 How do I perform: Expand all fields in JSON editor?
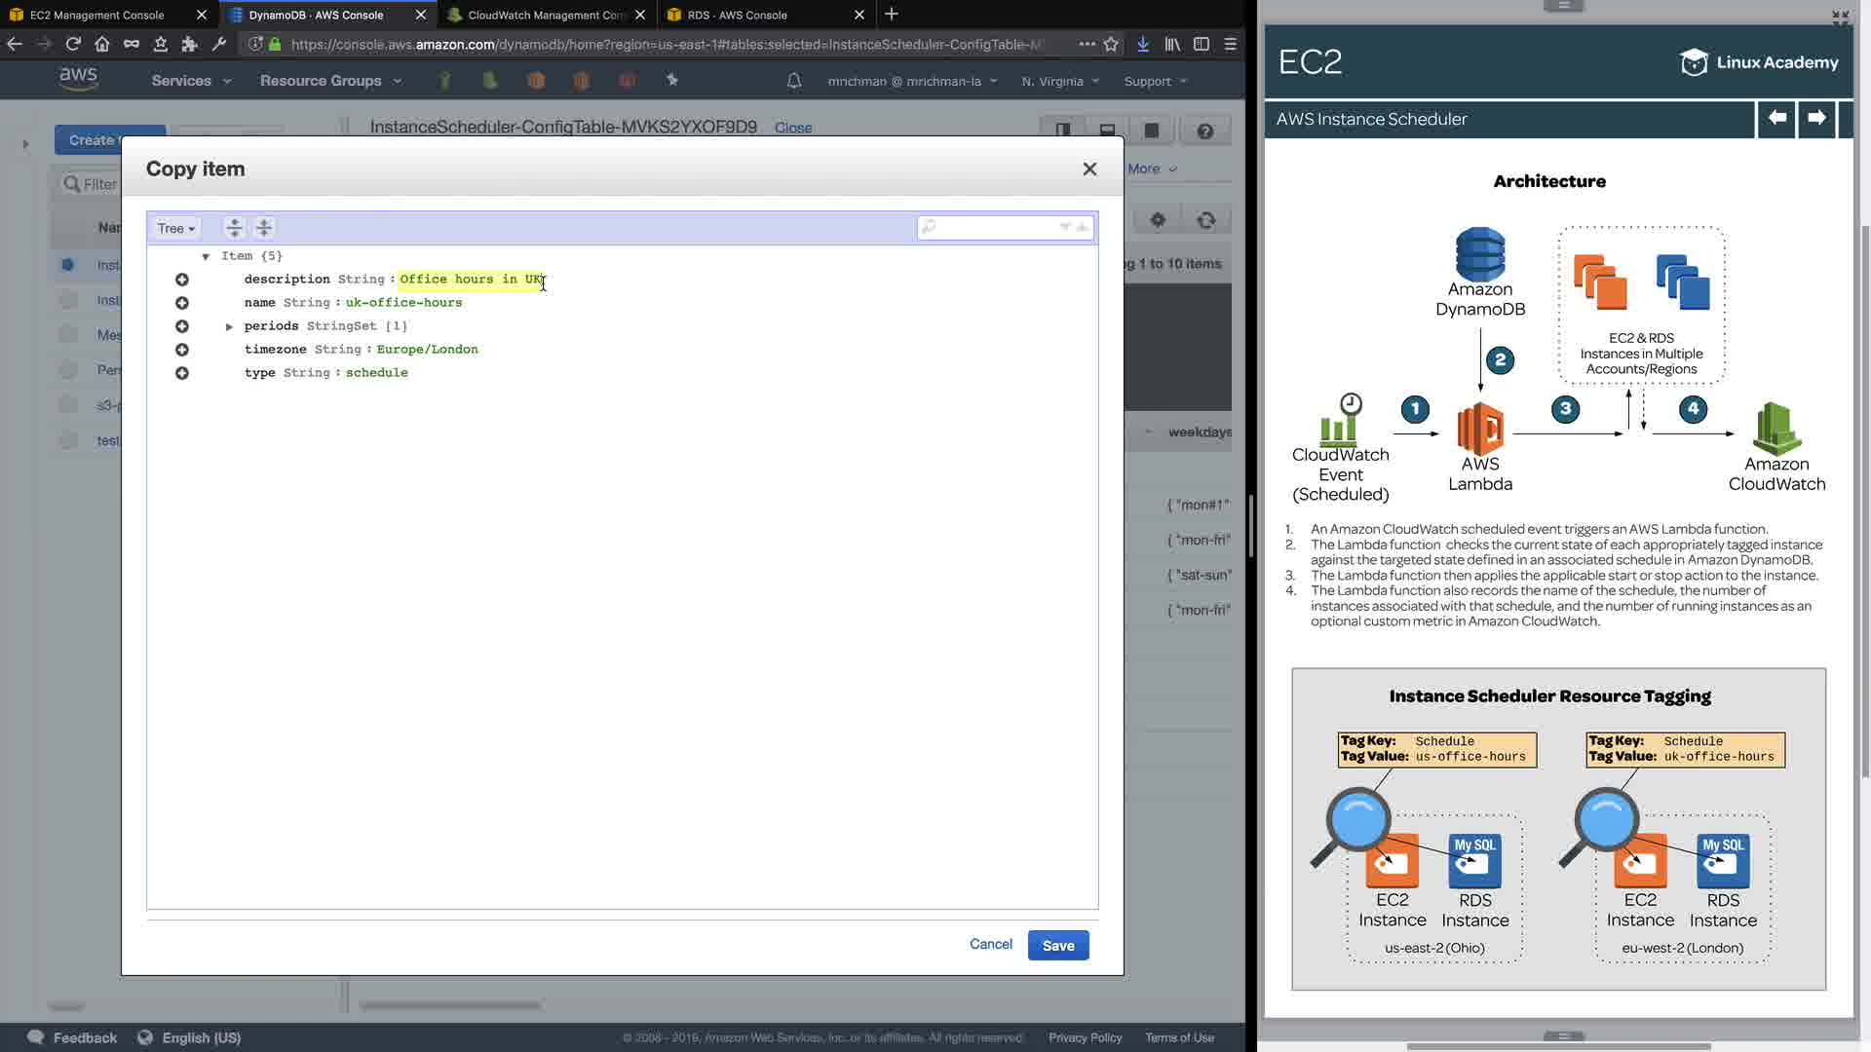point(234,228)
